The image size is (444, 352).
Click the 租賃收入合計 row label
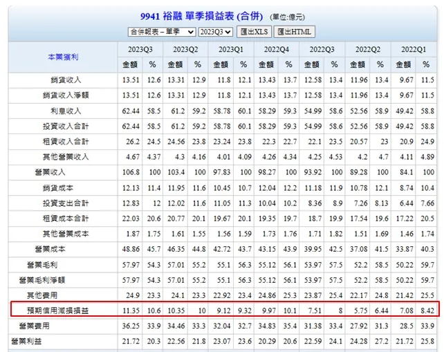pyautogui.click(x=66, y=142)
